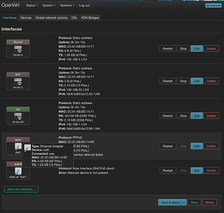Screen dimensions: 224x213
Task: Click the Network device is not present error
Action: (88, 173)
